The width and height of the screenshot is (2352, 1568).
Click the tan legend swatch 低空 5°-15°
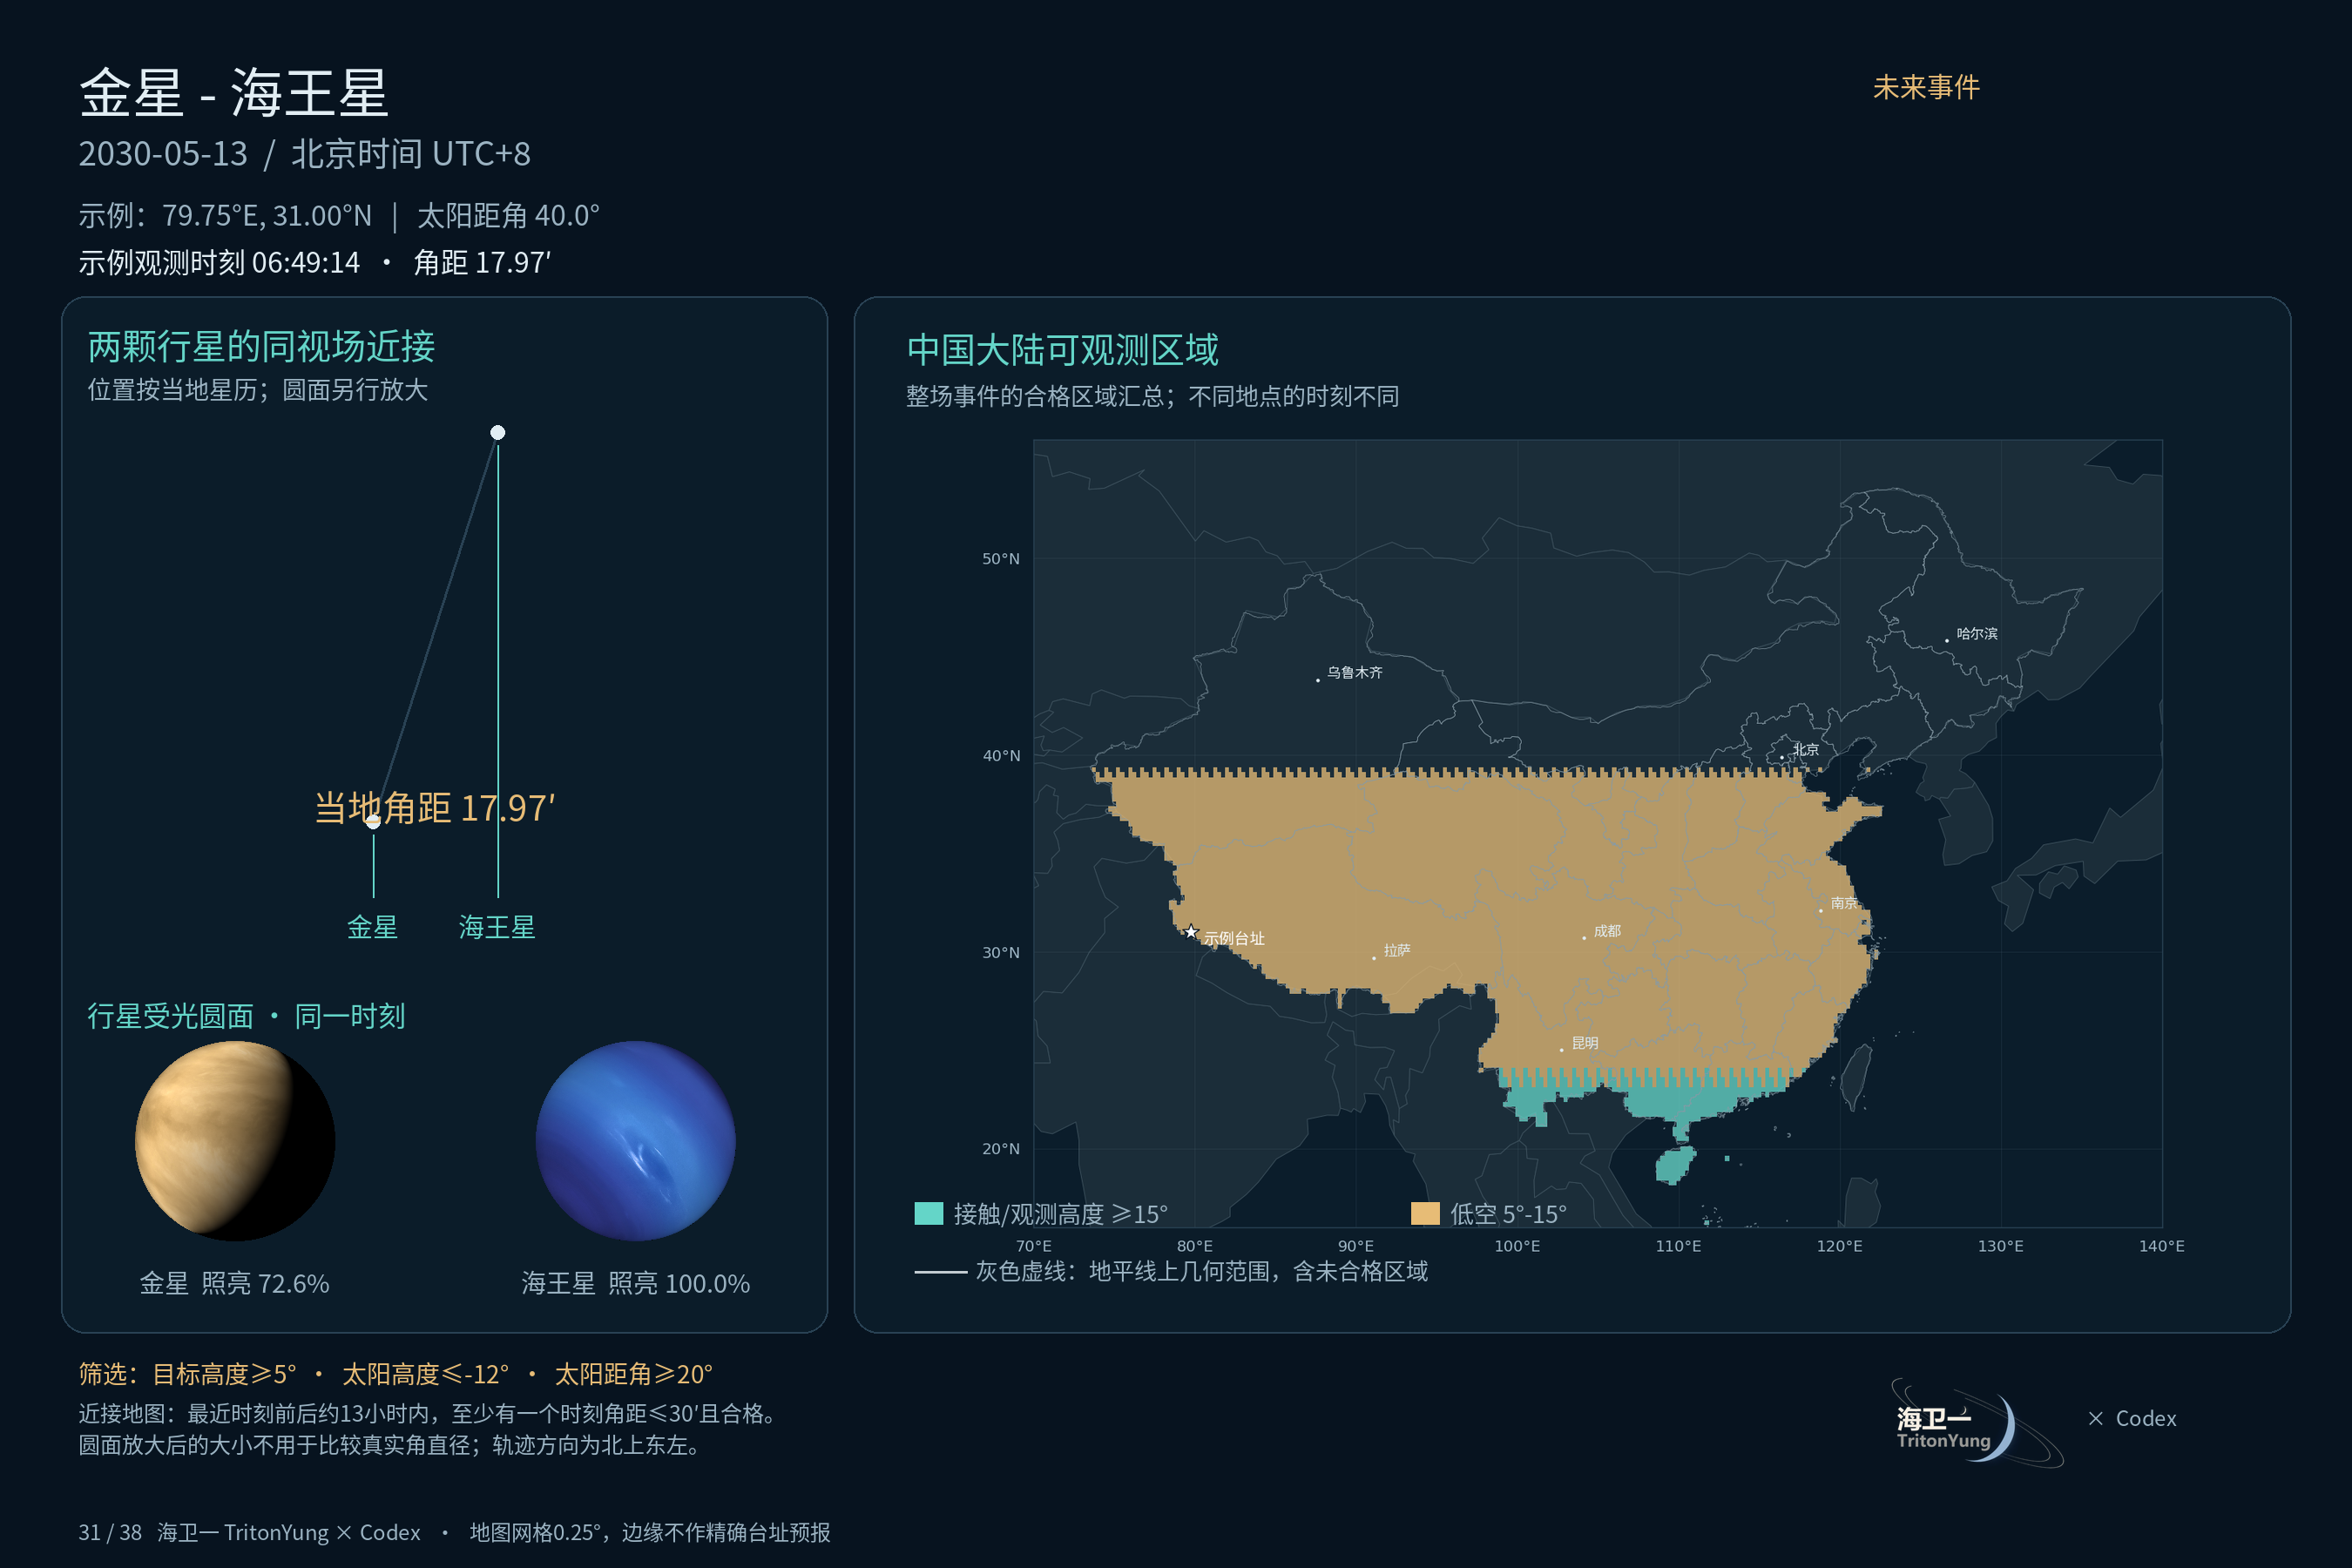[1425, 1213]
